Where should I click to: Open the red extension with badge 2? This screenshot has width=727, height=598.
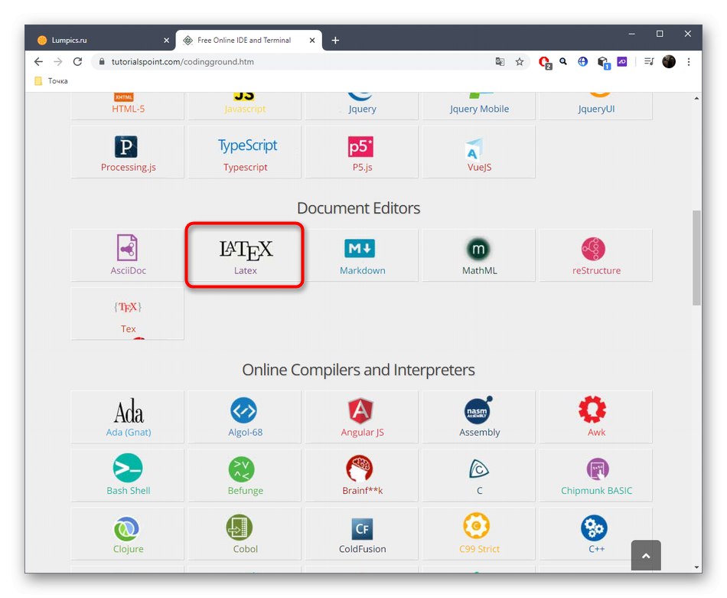tap(544, 62)
